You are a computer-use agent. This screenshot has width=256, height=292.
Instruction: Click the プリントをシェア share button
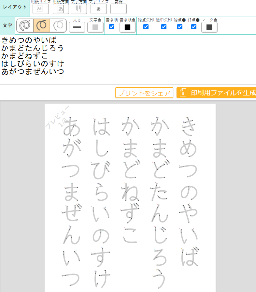[144, 93]
